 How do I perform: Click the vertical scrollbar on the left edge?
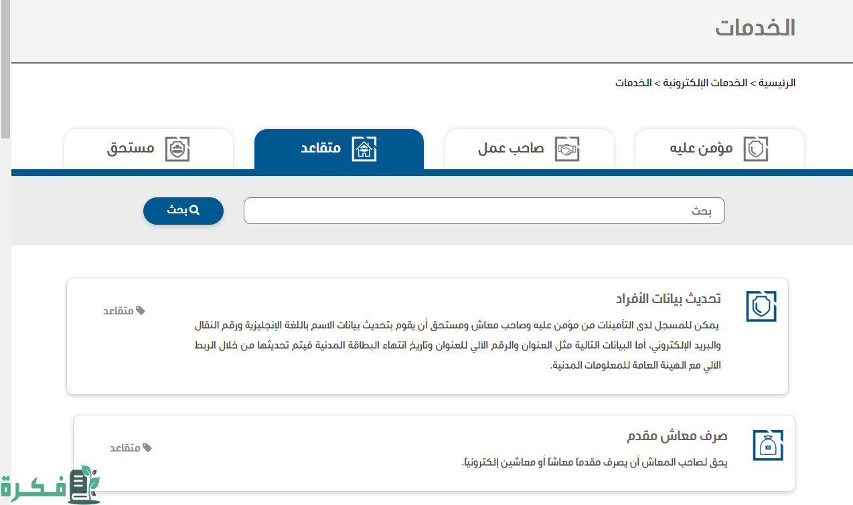[5, 67]
